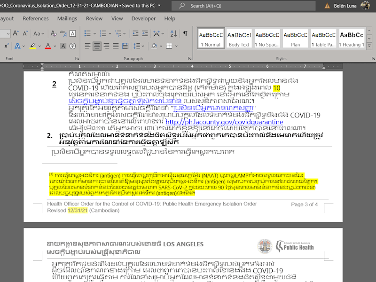Screen dimensions: 376x282
Task: Click the first line indent ruler marker
Action: pyautogui.click(x=42, y=64)
